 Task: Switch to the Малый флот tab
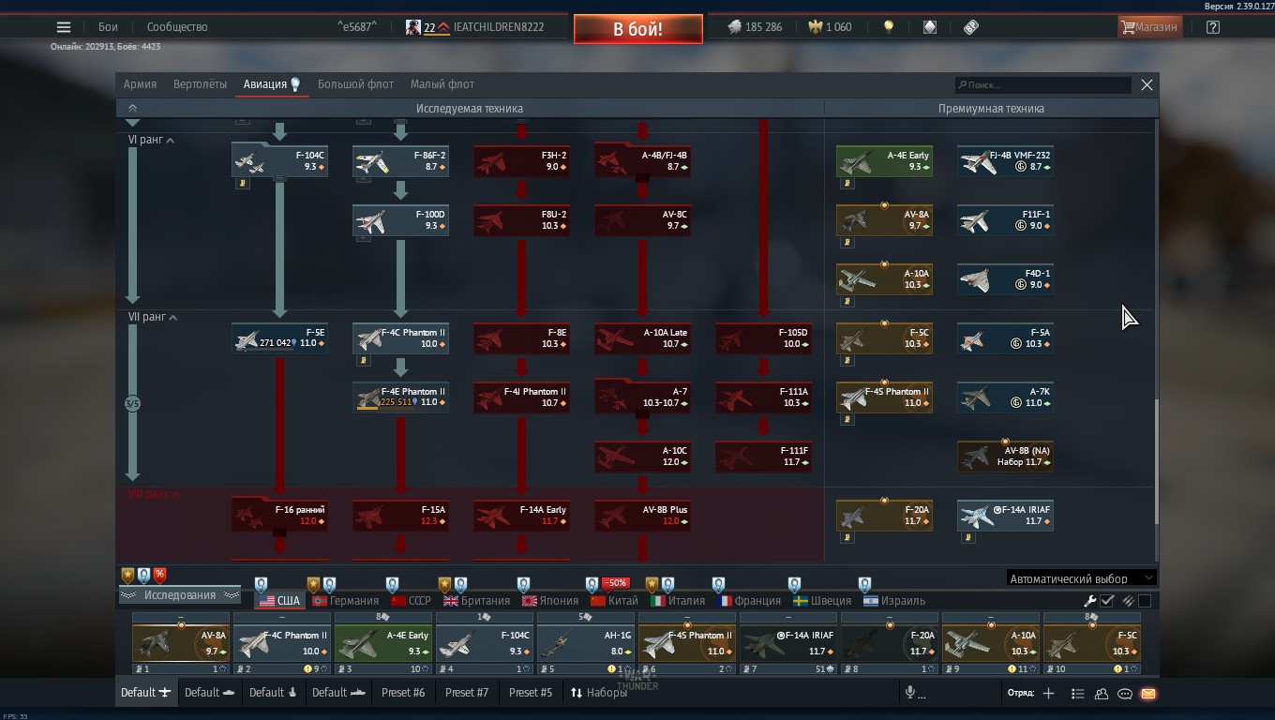(442, 84)
